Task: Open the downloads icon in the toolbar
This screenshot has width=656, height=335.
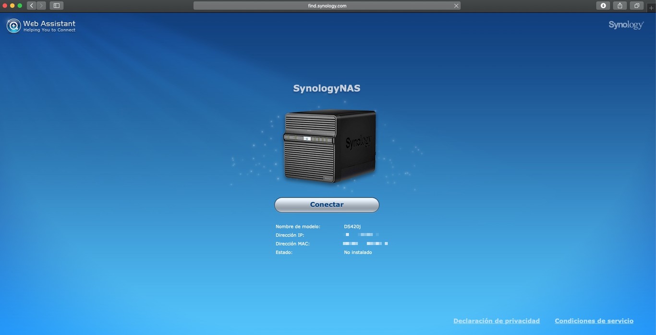Action: pos(603,5)
